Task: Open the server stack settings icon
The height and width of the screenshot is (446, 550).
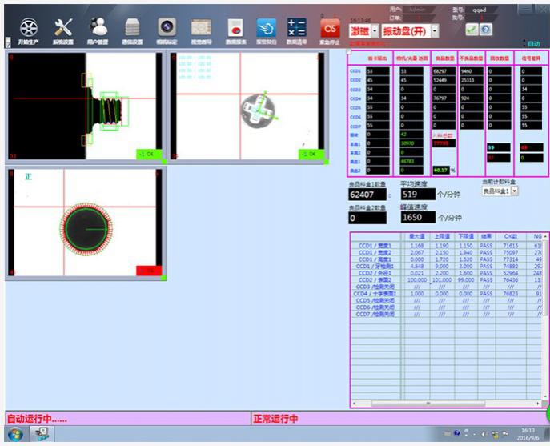Action: [x=132, y=27]
